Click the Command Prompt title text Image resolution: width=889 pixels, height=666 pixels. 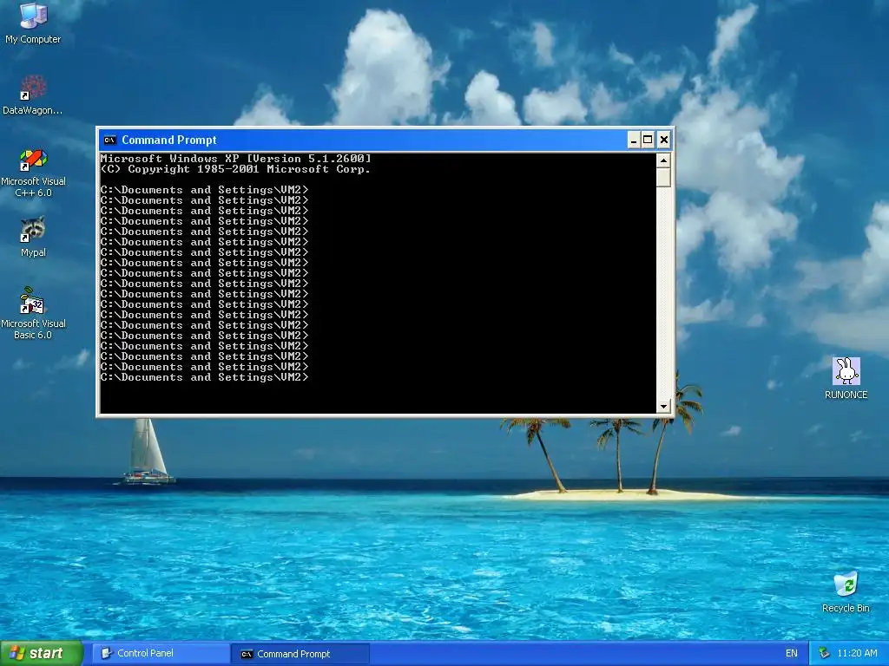point(169,140)
